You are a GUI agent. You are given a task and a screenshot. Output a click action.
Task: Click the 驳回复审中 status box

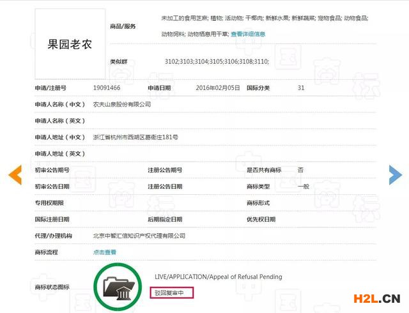(x=172, y=293)
